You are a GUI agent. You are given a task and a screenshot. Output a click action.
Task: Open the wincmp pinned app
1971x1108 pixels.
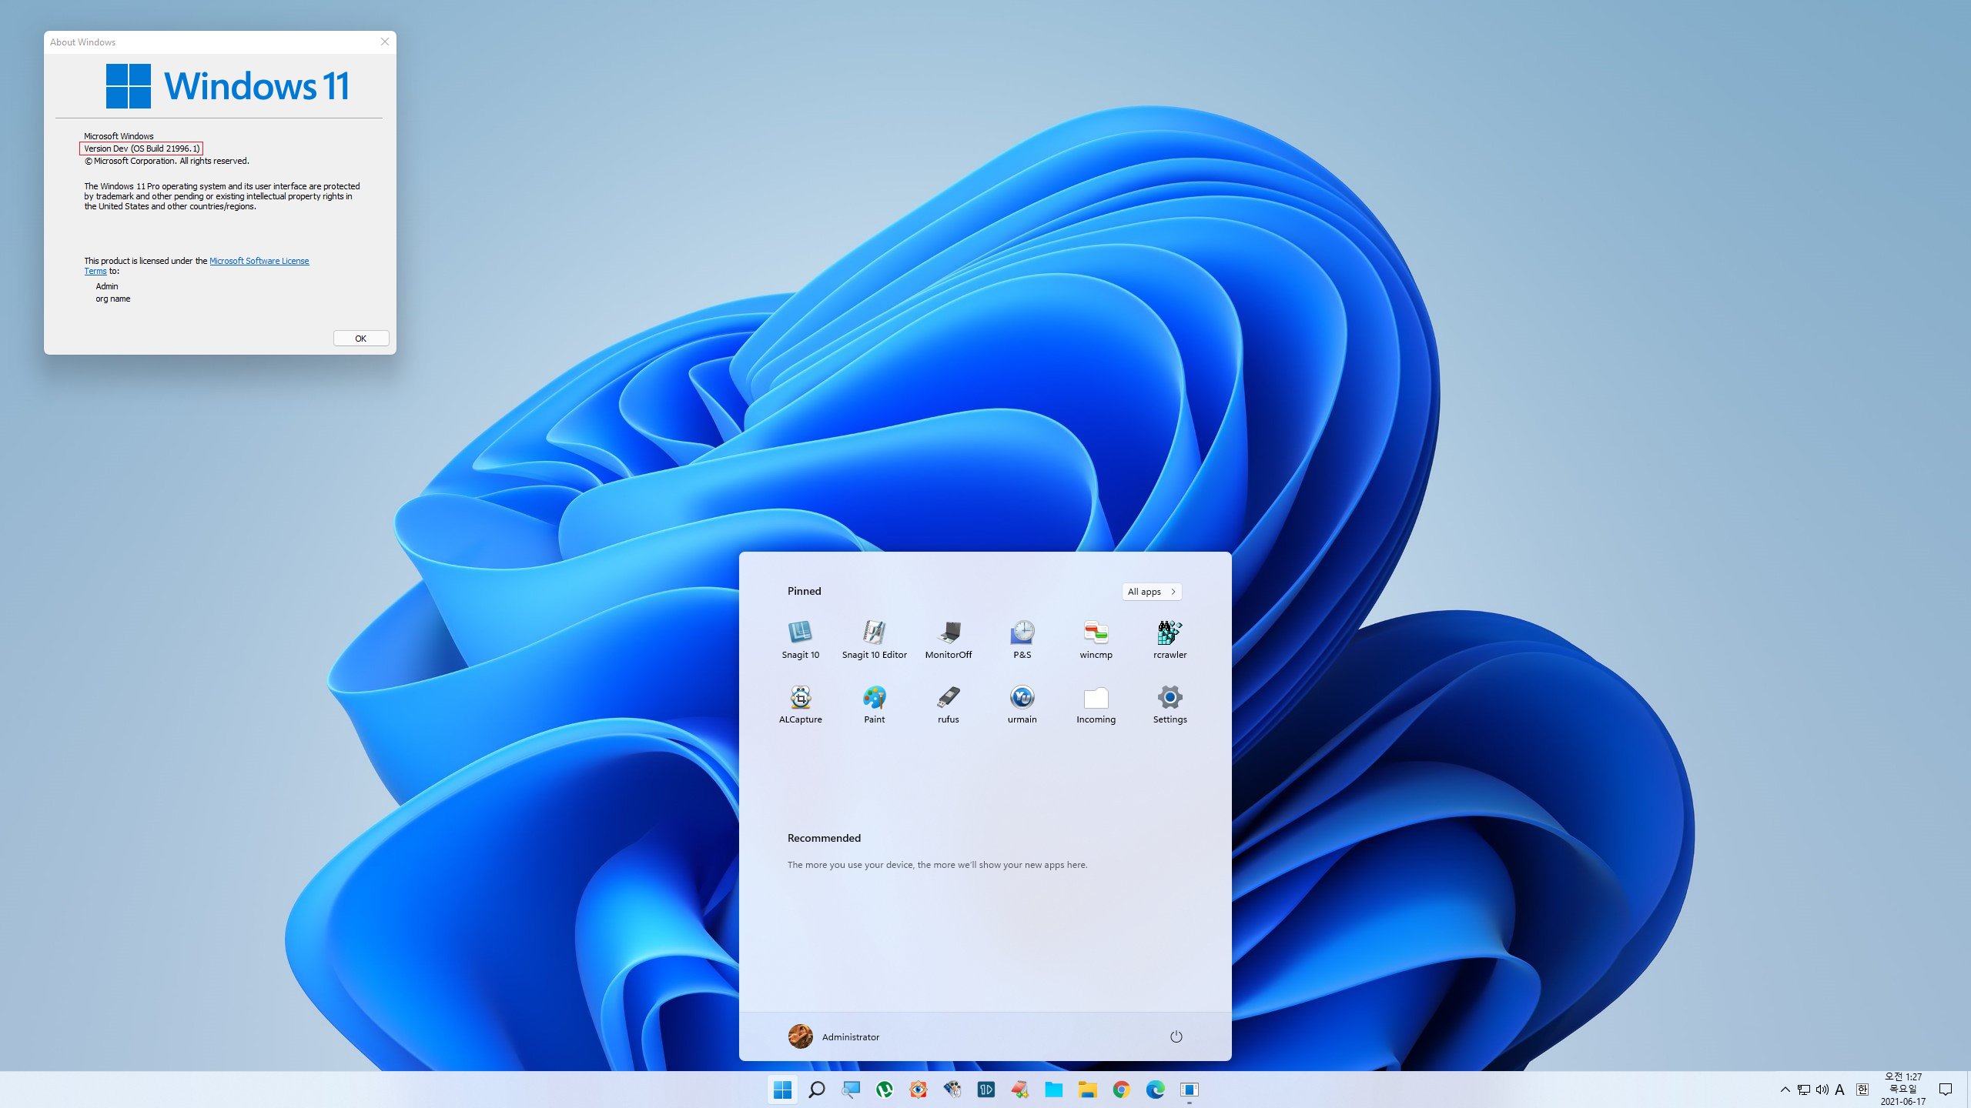coord(1096,639)
